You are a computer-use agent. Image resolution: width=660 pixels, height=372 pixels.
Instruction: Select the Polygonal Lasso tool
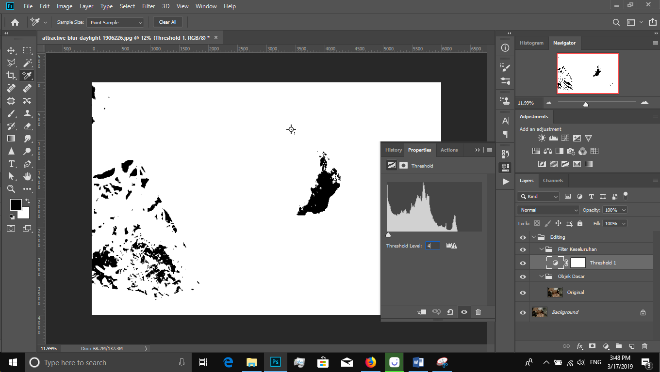click(x=11, y=63)
